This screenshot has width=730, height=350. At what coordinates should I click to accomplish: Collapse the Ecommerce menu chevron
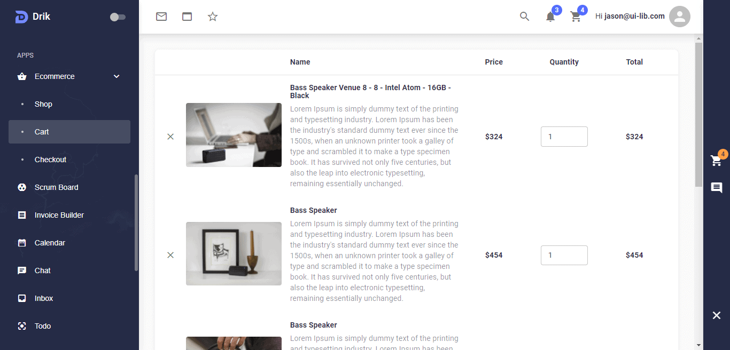(x=117, y=76)
